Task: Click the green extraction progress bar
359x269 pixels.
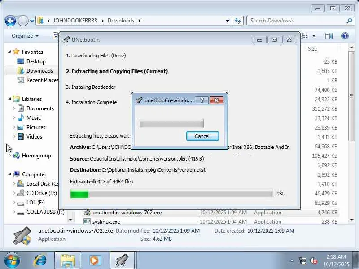Action: (171, 194)
